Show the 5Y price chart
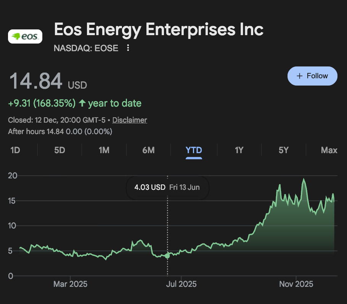 coord(283,150)
